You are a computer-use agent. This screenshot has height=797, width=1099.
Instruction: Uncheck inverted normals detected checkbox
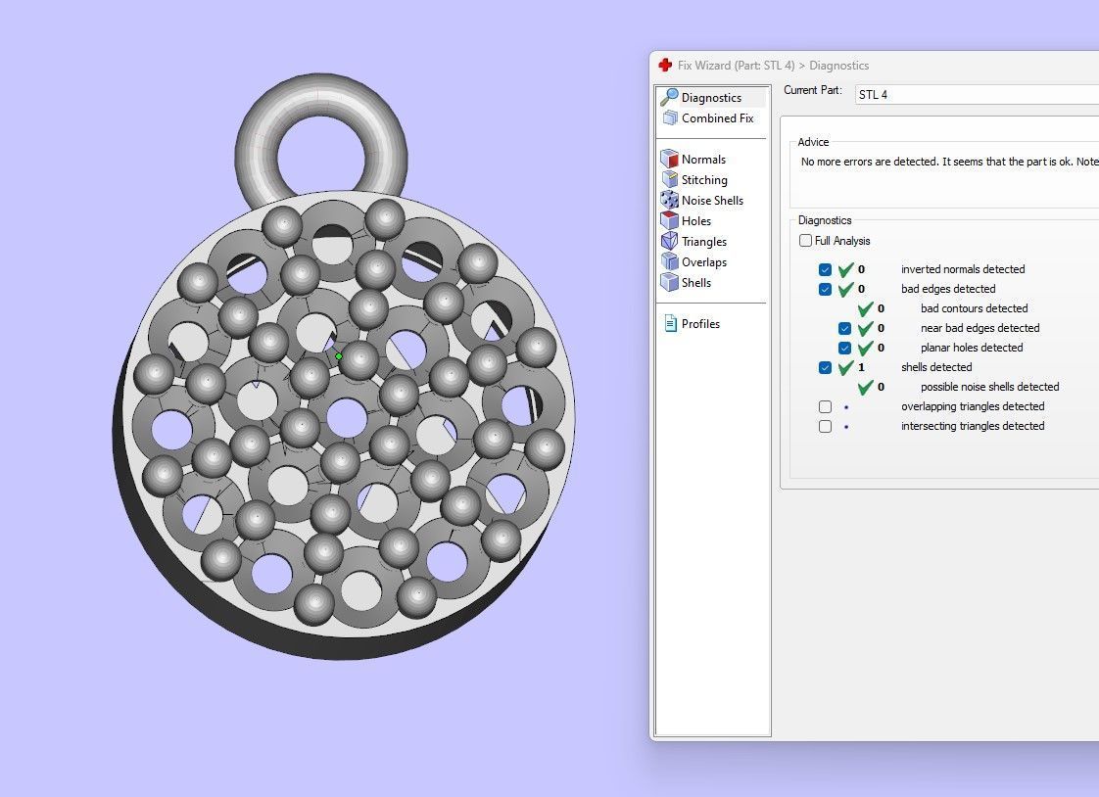[825, 269]
